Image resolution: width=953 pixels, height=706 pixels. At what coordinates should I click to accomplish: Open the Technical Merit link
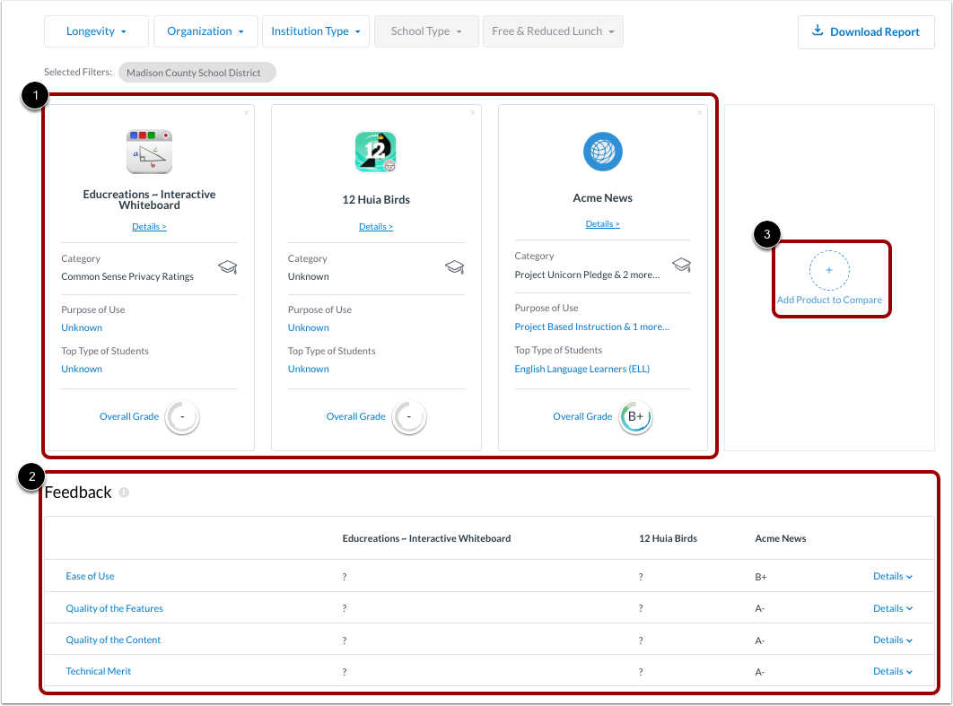tap(99, 671)
